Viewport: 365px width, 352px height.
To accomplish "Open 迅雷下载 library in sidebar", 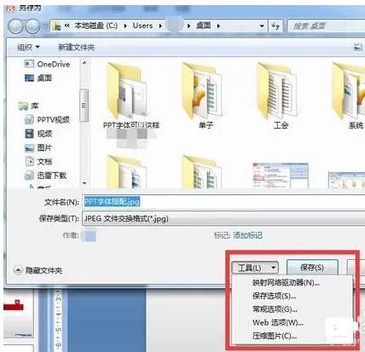I will pos(45,176).
